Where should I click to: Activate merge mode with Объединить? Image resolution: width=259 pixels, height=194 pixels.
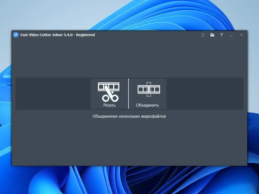pos(148,104)
